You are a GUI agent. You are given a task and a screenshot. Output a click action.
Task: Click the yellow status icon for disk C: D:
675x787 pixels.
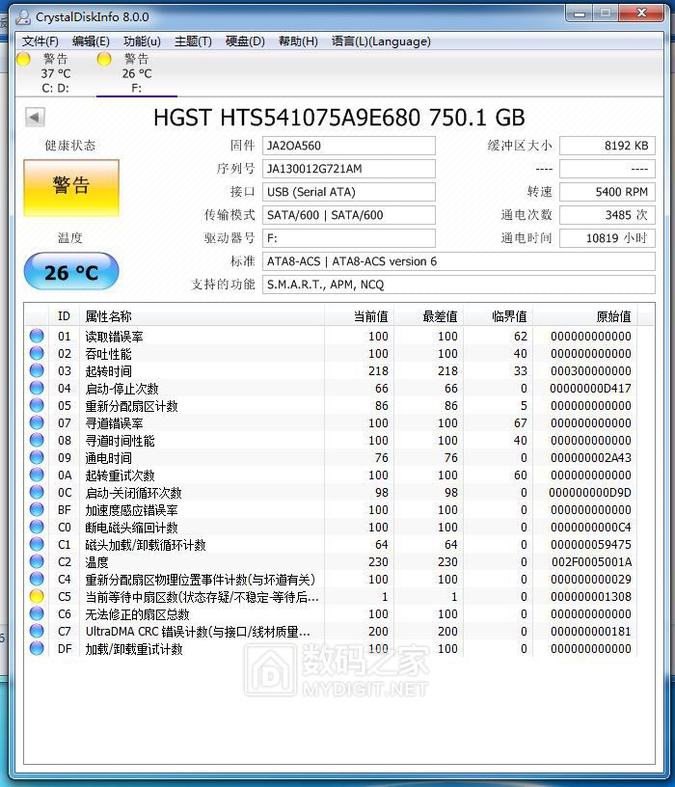(23, 59)
